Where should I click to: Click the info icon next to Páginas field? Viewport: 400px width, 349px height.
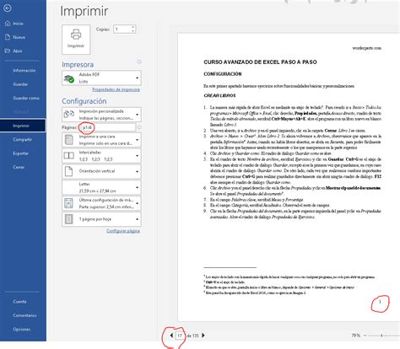[x=139, y=127]
